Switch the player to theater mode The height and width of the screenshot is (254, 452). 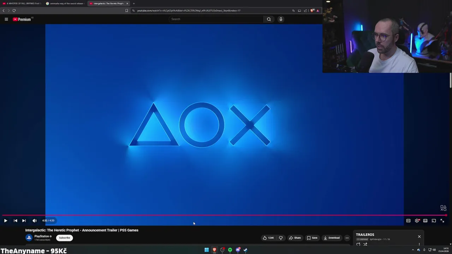point(425,220)
